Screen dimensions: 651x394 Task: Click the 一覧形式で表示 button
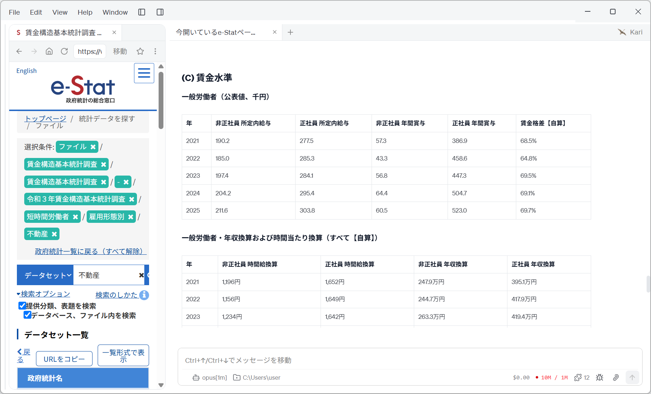click(x=123, y=356)
